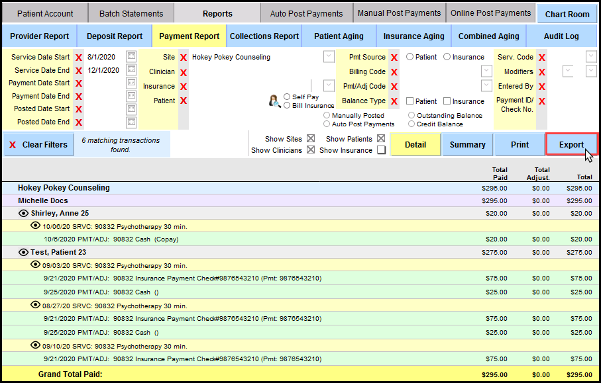Clear the Pmt Source filter
This screenshot has height=383, width=601.
coord(394,58)
